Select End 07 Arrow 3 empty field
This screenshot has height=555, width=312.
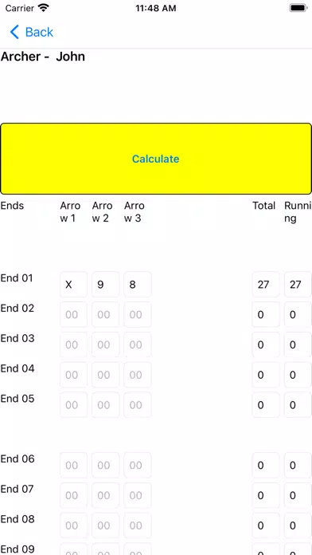(x=138, y=495)
